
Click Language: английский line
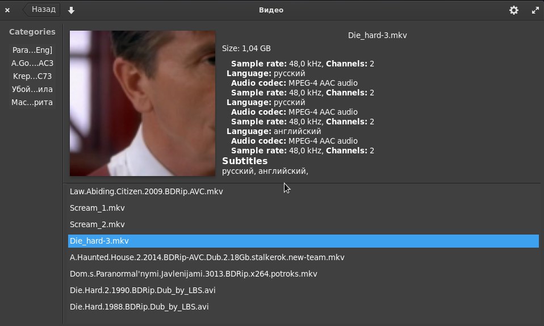274,132
